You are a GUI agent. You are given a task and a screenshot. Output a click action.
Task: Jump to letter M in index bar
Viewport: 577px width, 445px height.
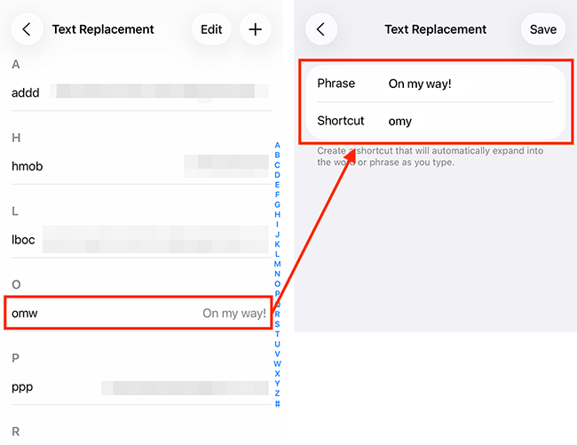tap(277, 264)
